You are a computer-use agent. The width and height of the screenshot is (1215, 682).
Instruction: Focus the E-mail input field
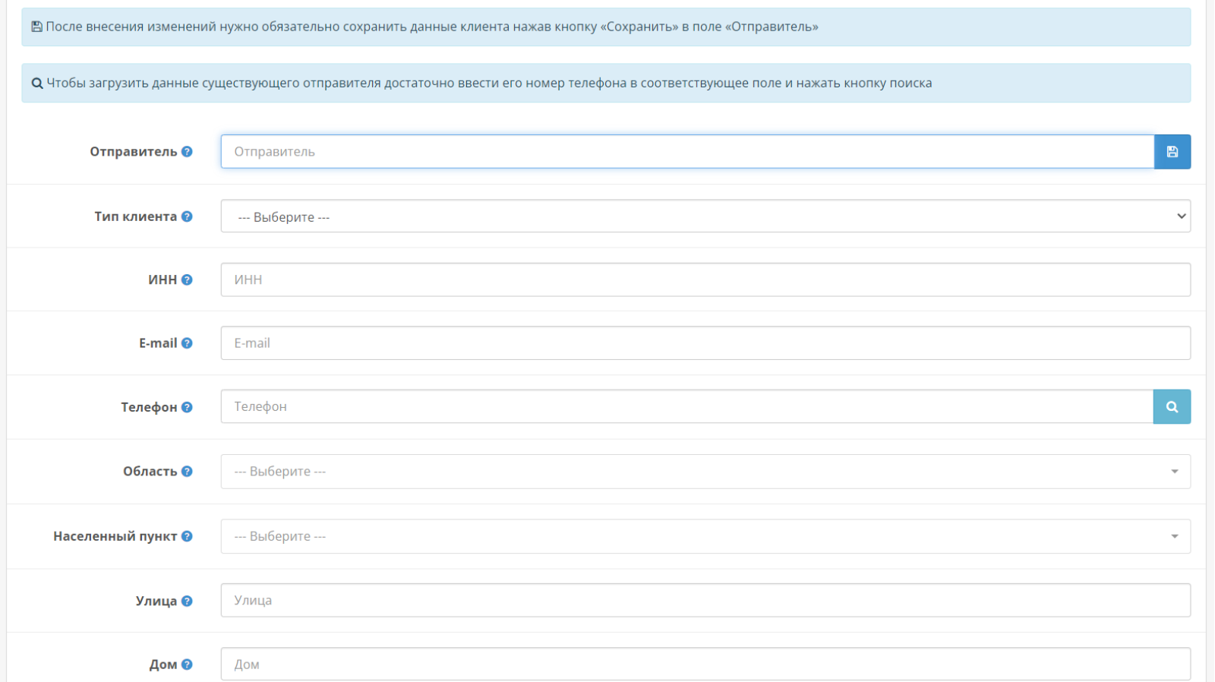point(705,343)
